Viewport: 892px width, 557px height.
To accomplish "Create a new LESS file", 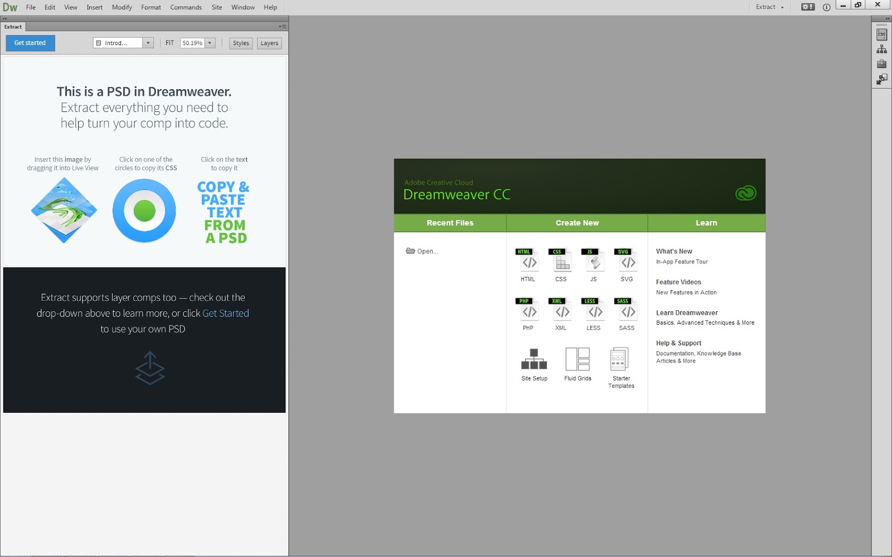I will pyautogui.click(x=593, y=315).
